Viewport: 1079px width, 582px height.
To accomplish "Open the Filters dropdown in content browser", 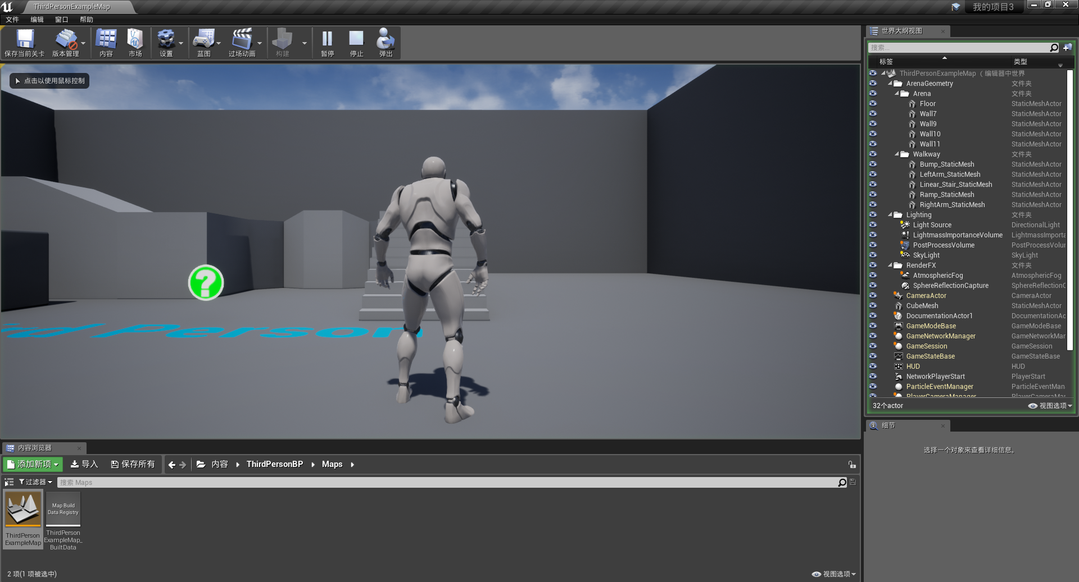I will tap(35, 482).
